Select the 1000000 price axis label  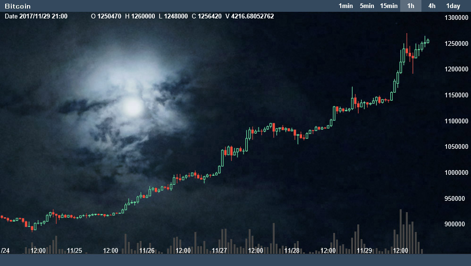click(456, 172)
